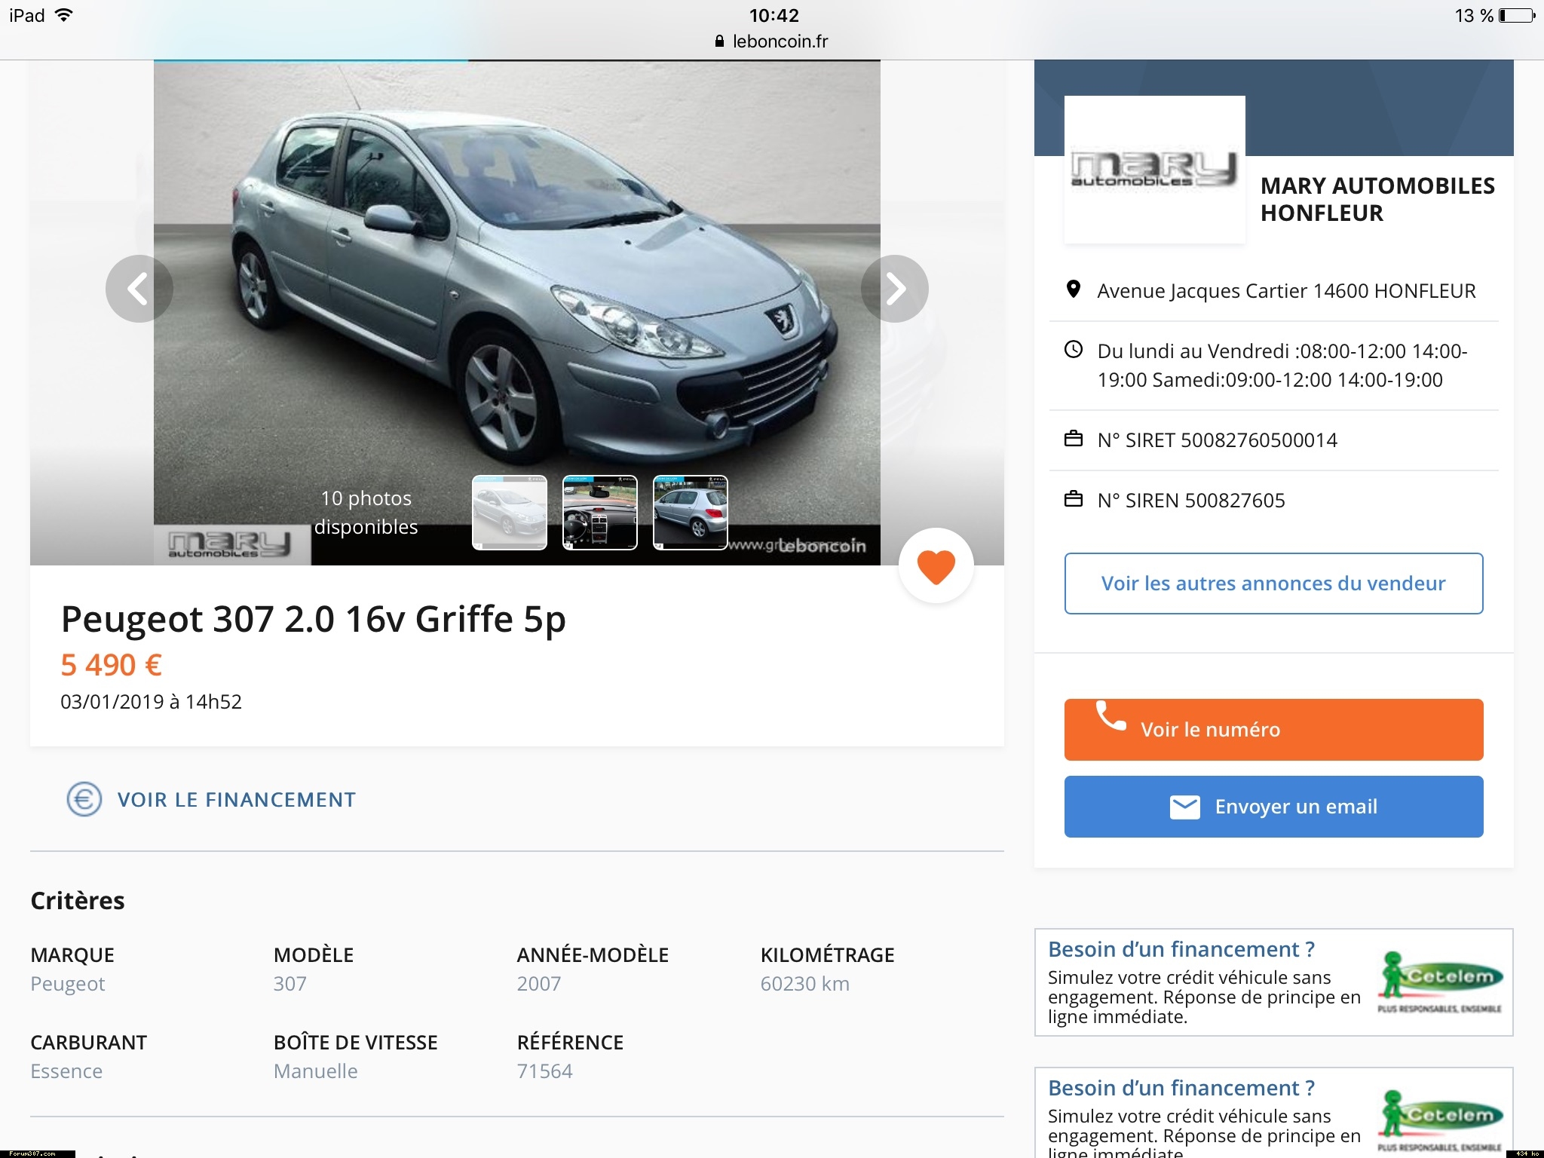The width and height of the screenshot is (1544, 1158).
Task: Click the Critères section heading
Action: coord(77,900)
